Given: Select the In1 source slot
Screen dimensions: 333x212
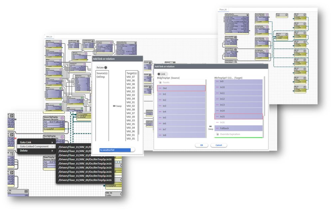Looking at the screenshot, I should coord(181,94).
